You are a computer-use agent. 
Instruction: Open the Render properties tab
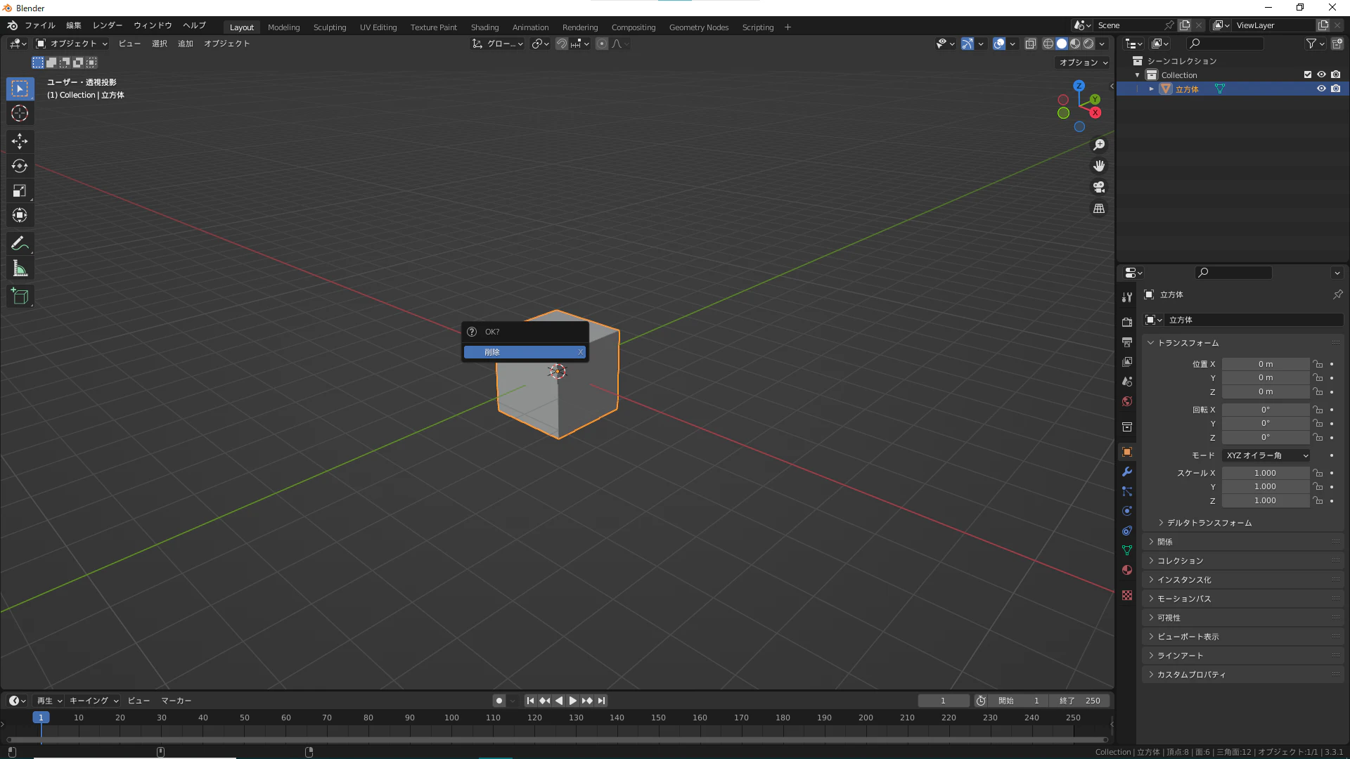(1127, 322)
